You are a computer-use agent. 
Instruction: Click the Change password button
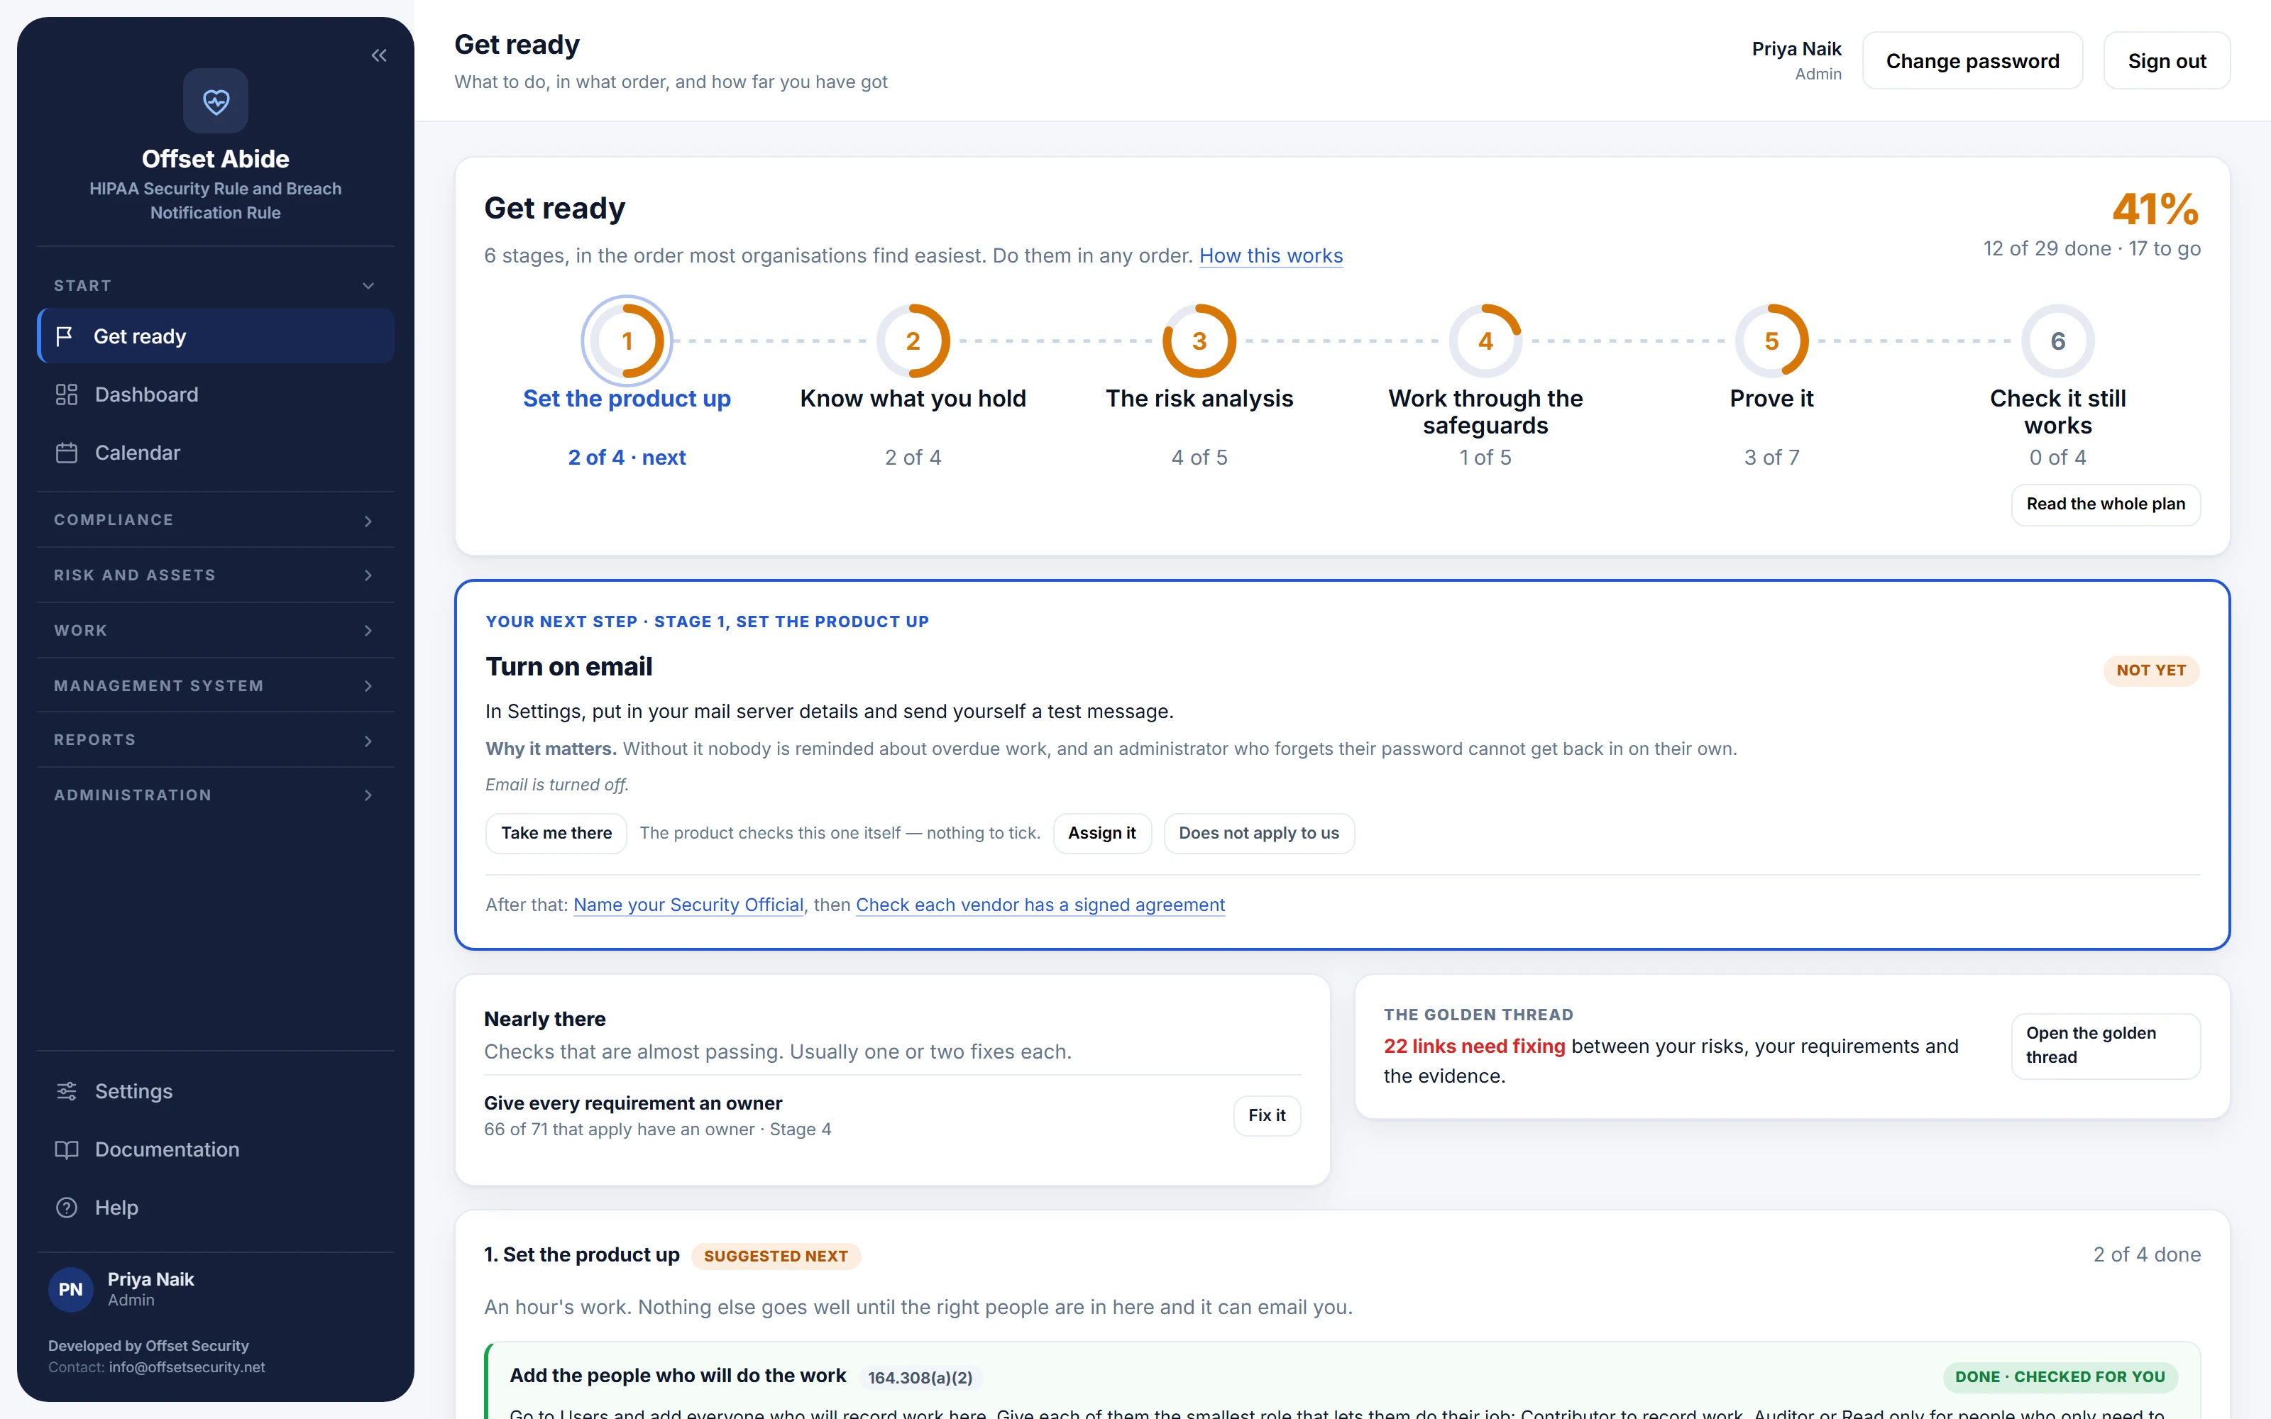(x=1973, y=61)
